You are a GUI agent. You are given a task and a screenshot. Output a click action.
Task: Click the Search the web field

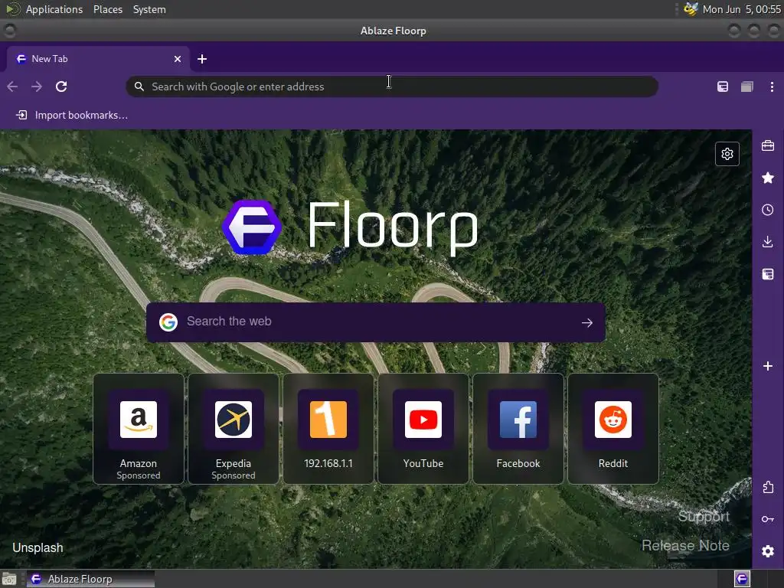pos(375,322)
